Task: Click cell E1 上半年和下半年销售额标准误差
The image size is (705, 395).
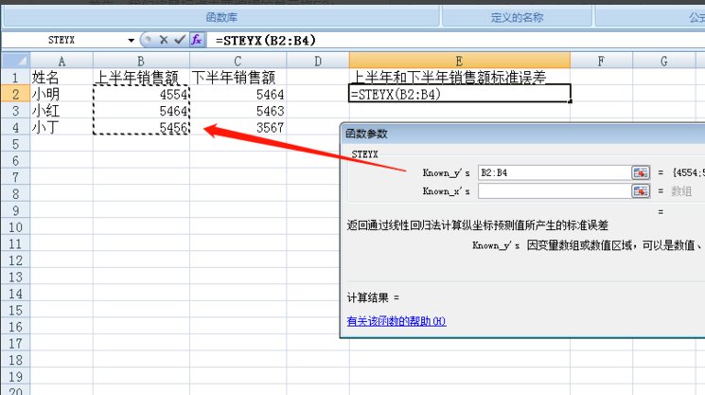Action: pos(459,78)
